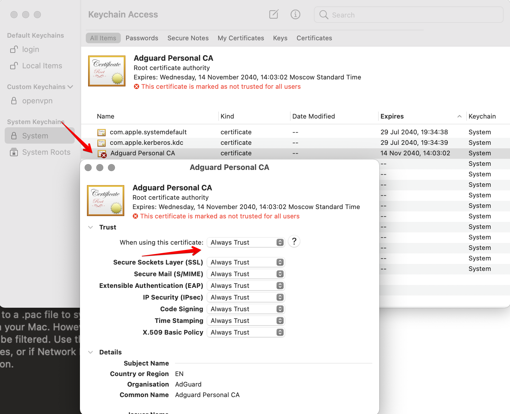This screenshot has width=510, height=414.
Task: Switch to the My Certificates tab
Action: point(241,38)
